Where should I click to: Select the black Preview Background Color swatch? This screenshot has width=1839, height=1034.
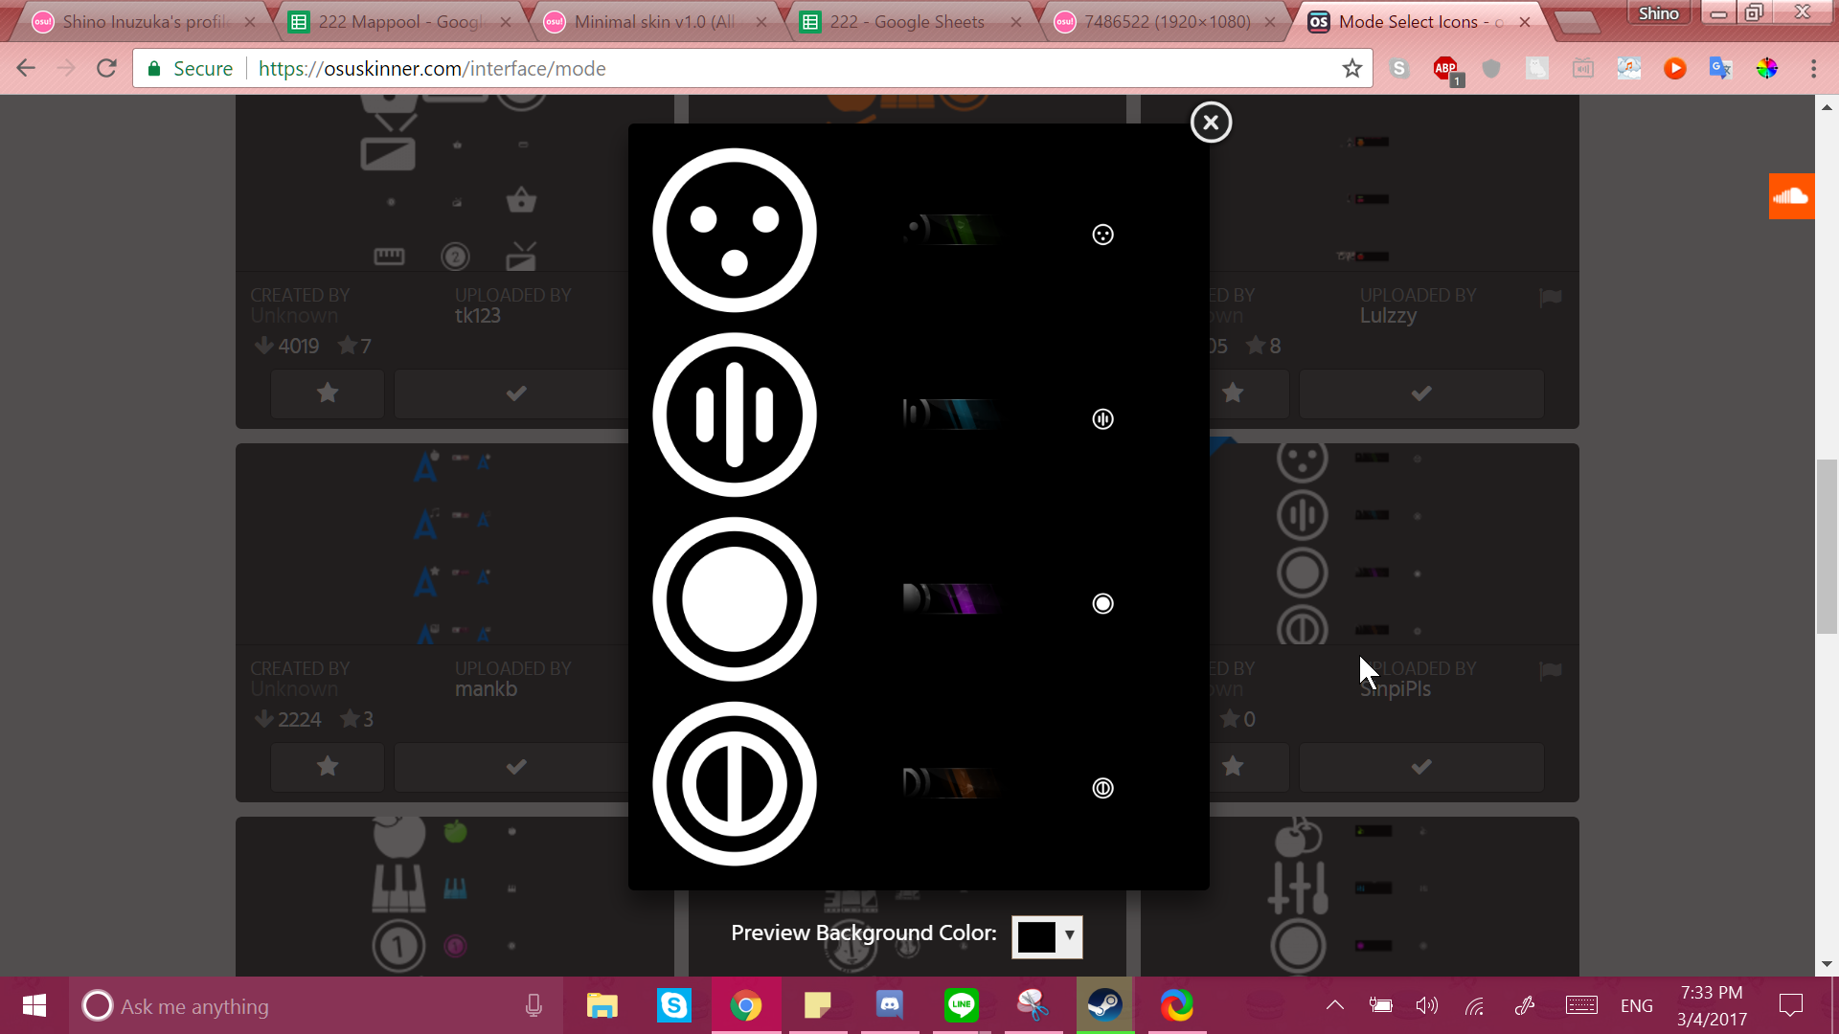[x=1035, y=934]
